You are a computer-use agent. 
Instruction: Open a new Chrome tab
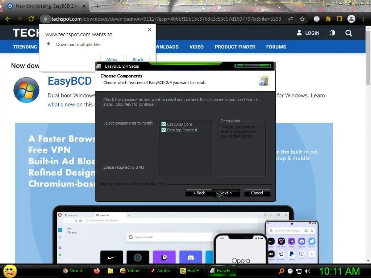[98, 6]
